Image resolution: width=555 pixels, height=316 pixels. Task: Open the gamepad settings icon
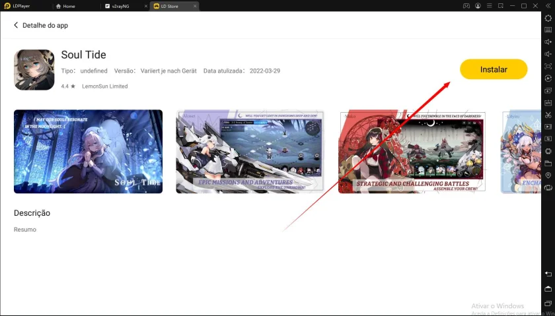[x=466, y=6]
